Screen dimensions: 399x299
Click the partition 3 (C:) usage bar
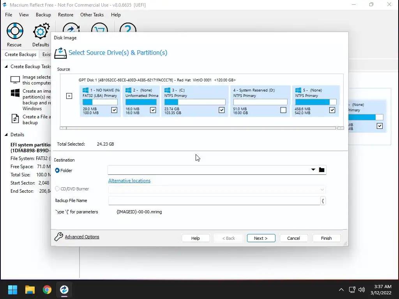[195, 102]
